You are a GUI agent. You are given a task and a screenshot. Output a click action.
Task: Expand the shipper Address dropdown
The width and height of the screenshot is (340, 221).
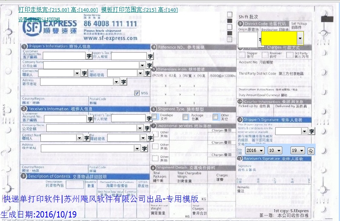(116, 82)
